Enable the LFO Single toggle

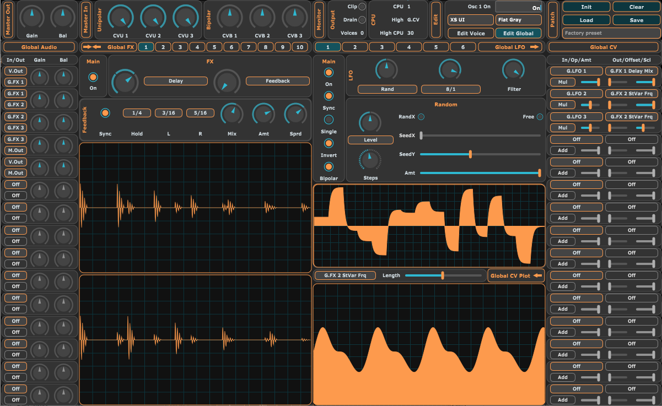(329, 120)
